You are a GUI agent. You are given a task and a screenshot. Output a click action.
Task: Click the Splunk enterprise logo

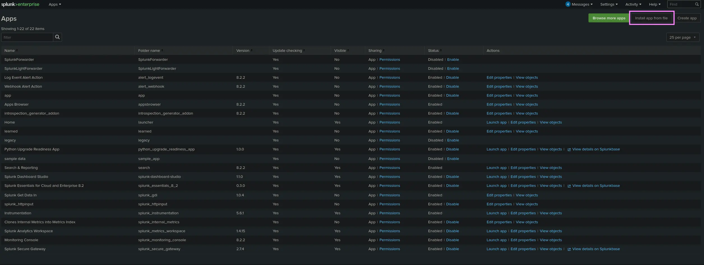(x=20, y=4)
